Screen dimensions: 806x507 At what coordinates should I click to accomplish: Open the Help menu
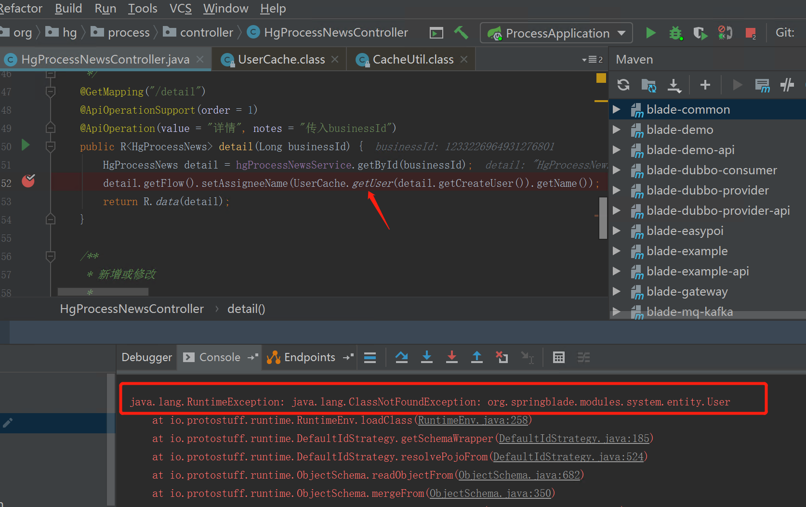click(x=273, y=8)
